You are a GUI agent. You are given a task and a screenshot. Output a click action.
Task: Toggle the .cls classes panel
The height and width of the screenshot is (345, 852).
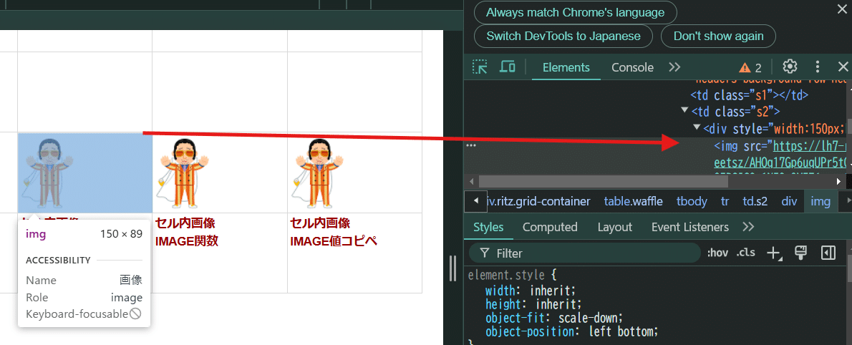point(745,253)
